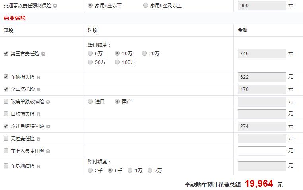Tick the 车身划痕险 checkbox
The height and width of the screenshot is (190, 303).
[x=6, y=166]
